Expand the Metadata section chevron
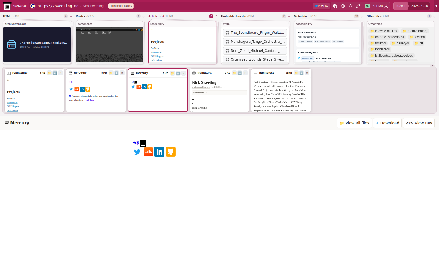Viewport: 439px width, 274px height. coord(362,16)
